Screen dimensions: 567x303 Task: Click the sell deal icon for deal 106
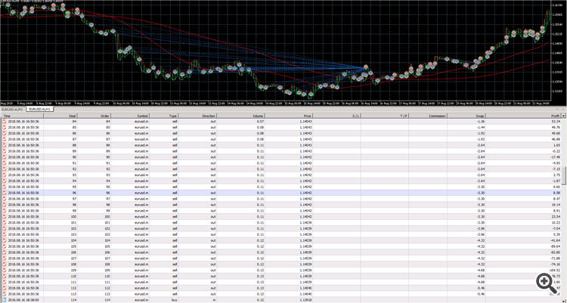point(5,252)
